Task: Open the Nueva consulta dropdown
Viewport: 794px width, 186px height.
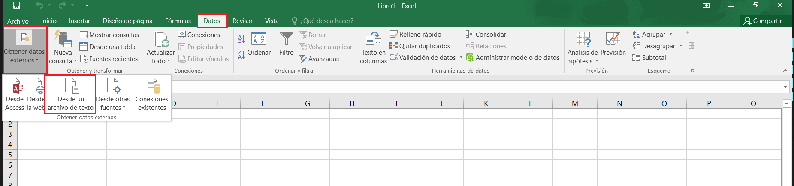Action: tap(63, 48)
